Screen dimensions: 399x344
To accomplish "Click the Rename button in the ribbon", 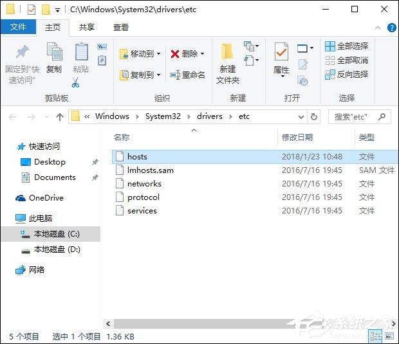I will point(187,75).
